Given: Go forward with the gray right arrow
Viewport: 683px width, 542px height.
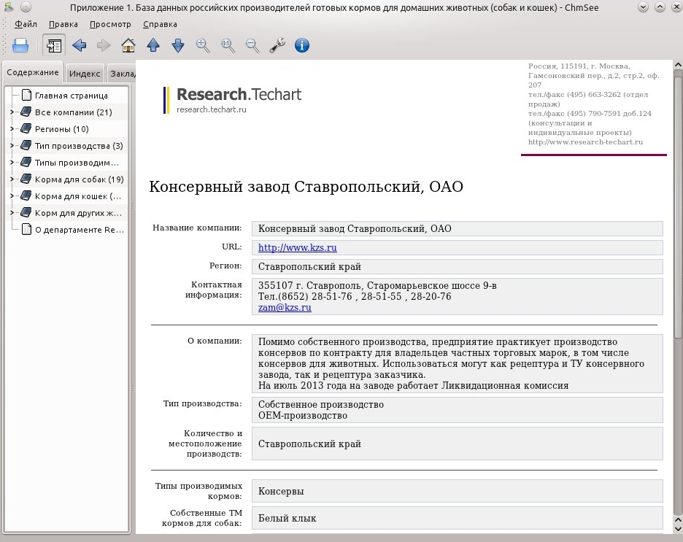Looking at the screenshot, I should (104, 45).
